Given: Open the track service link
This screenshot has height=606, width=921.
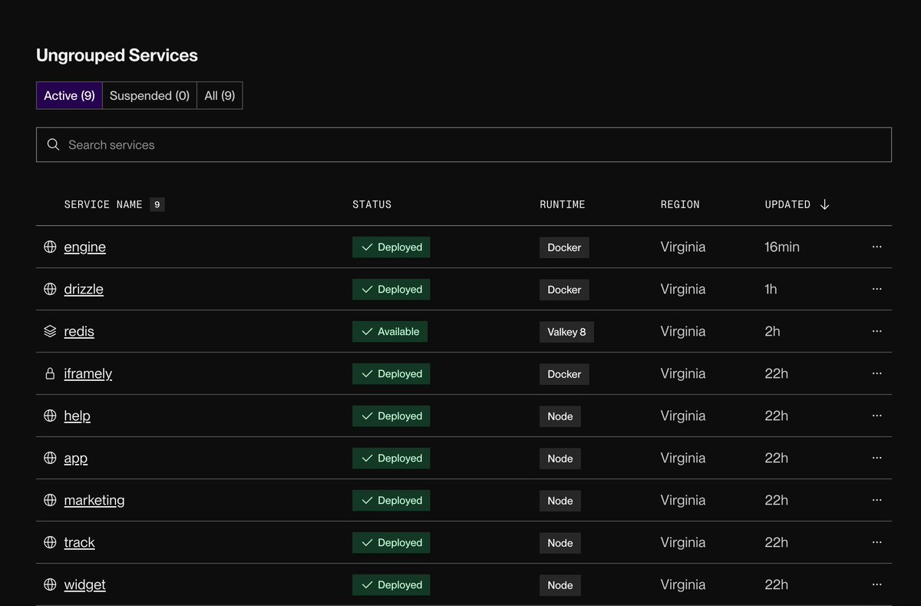Looking at the screenshot, I should pos(80,543).
